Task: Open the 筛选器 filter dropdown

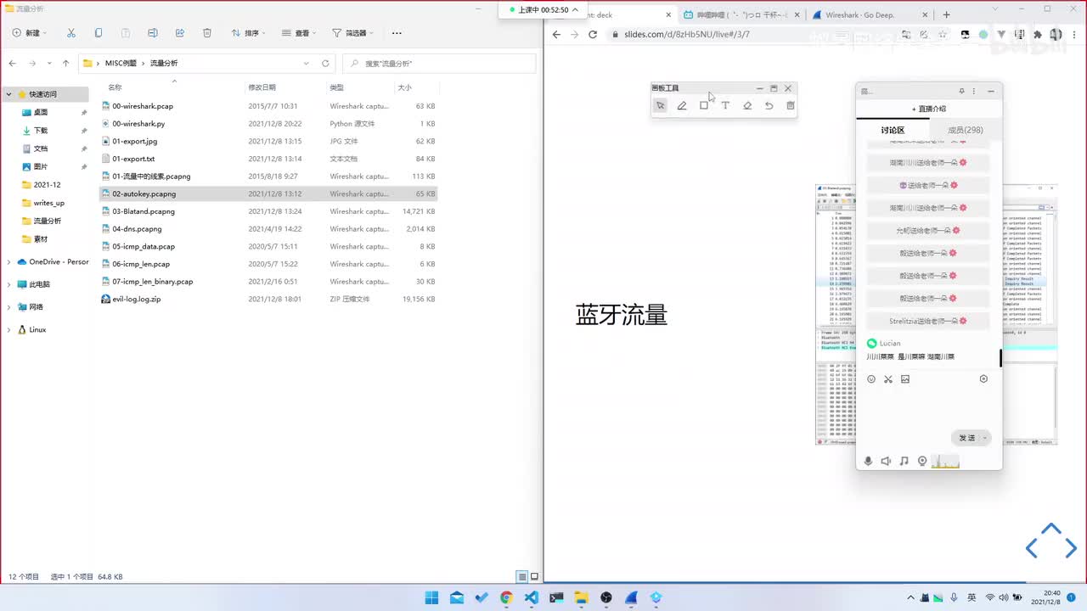Action: [353, 33]
